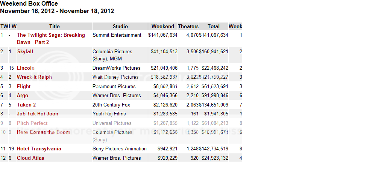Open the Pitch Perfect link
Viewport: 384px width, 174px height.
tap(32, 123)
